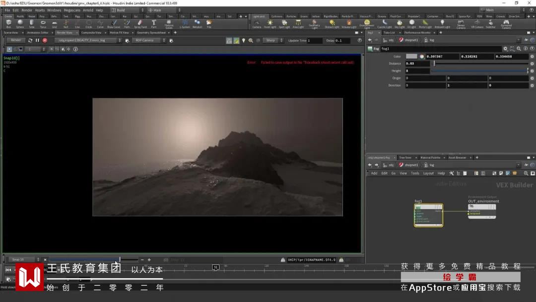Viewport: 536px width, 302px height.
Task: Select the Torus shelf tool
Action: point(43,23)
